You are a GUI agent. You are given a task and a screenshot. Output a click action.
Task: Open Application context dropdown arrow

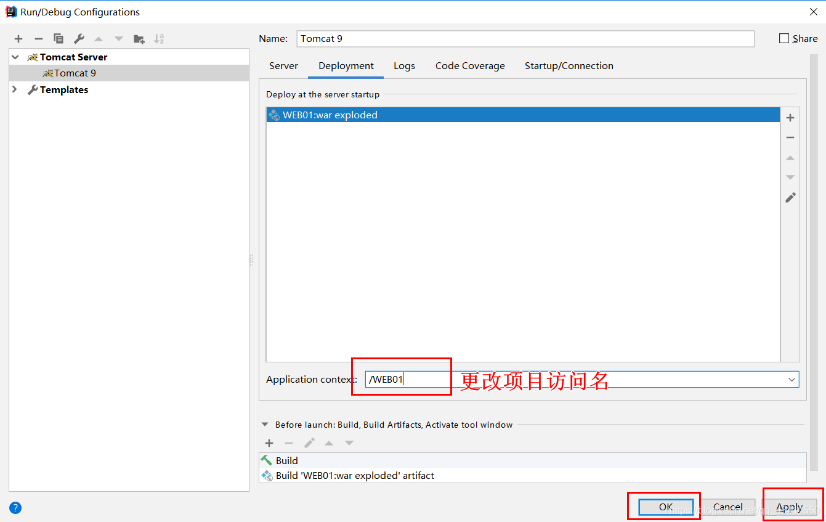[792, 380]
